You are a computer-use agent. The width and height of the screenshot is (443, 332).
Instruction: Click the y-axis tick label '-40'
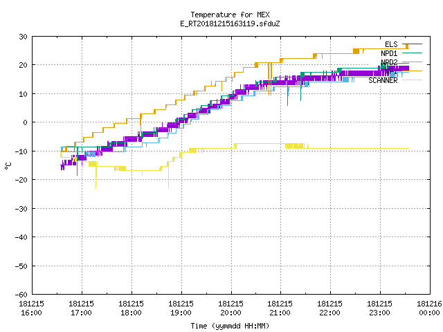click(21, 237)
